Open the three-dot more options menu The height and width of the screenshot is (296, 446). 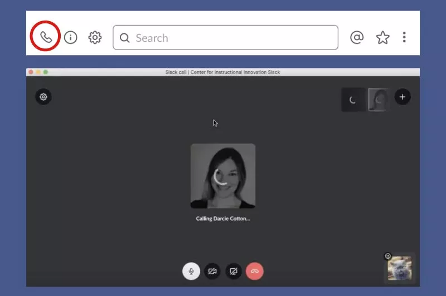[x=404, y=37]
